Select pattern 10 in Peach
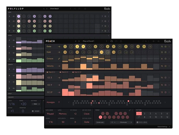Image resolution: width=179 pixels, height=135 pixels. coord(156,117)
